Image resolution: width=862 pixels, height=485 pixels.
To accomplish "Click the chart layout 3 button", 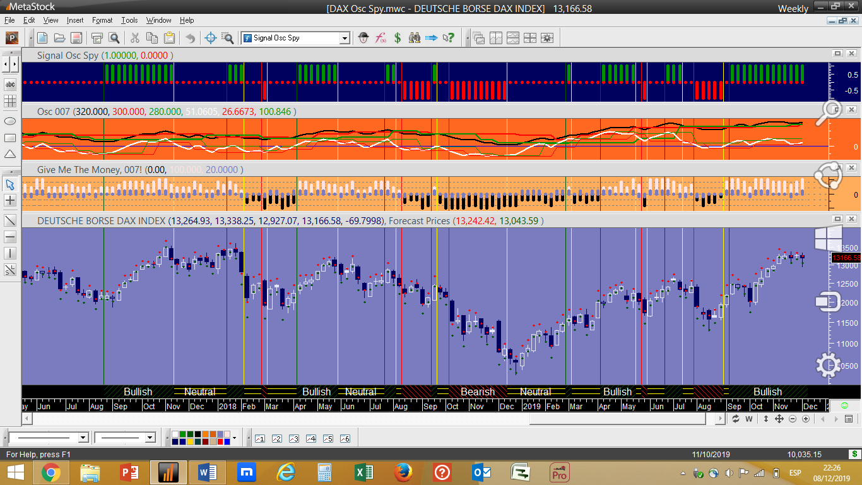I will (293, 438).
